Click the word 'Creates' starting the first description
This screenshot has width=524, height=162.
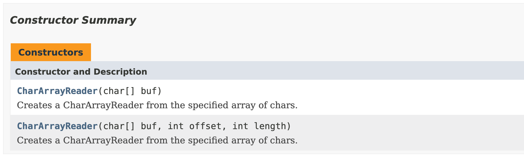35,105
